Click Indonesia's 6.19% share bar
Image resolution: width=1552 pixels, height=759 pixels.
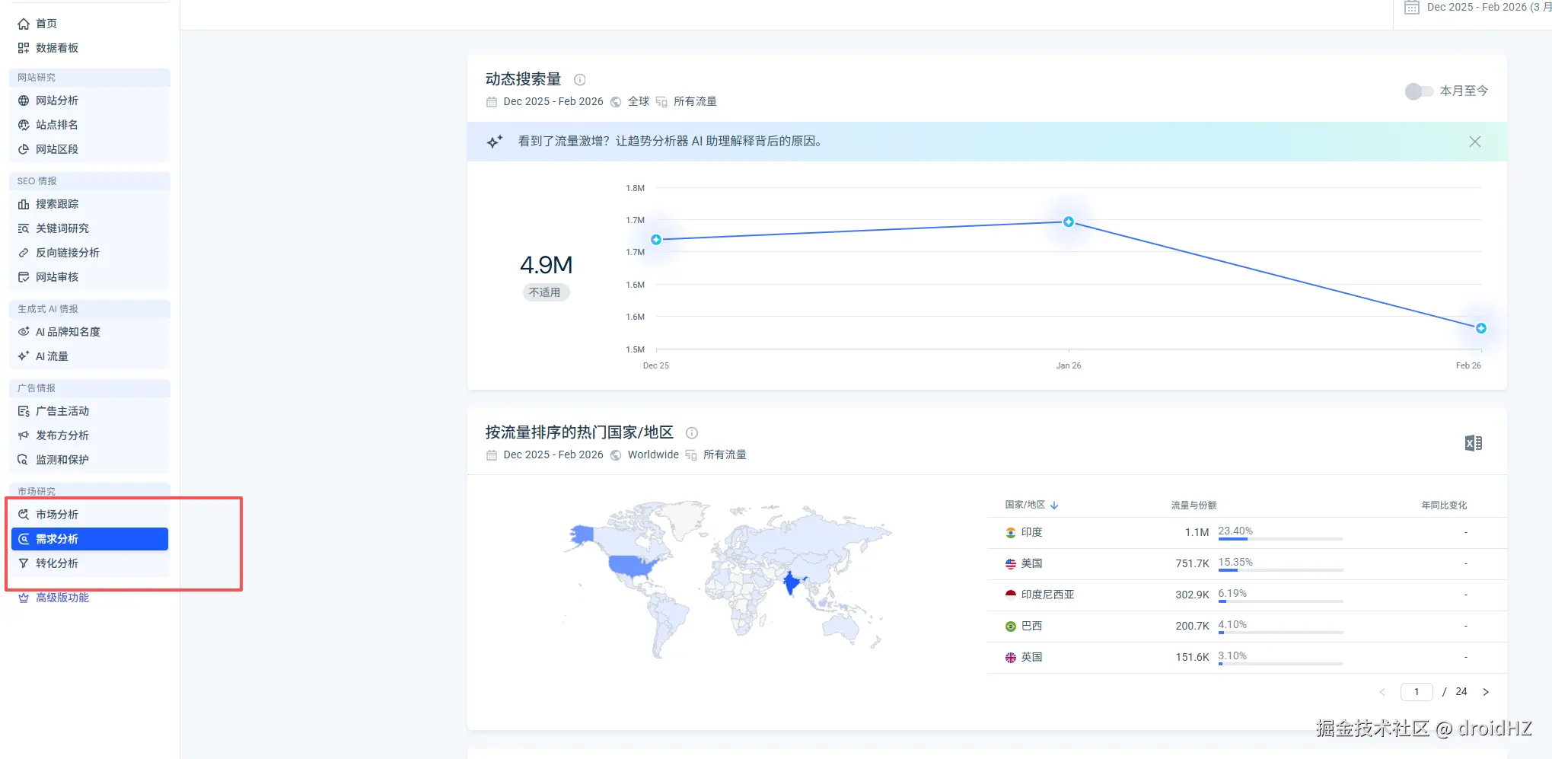click(x=1280, y=601)
